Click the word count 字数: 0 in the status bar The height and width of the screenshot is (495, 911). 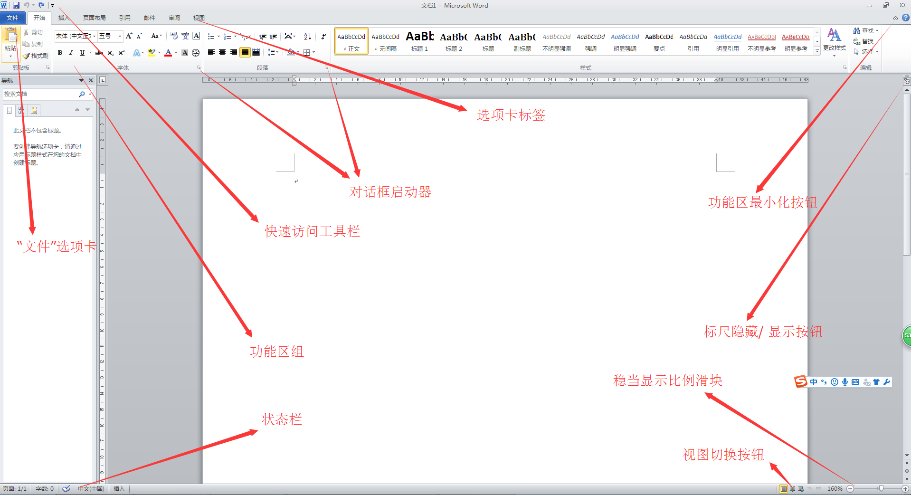[45, 489]
